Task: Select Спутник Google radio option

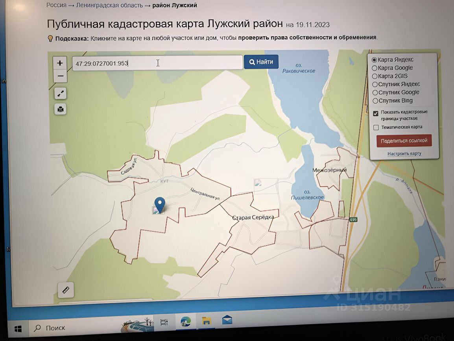Action: 375,93
